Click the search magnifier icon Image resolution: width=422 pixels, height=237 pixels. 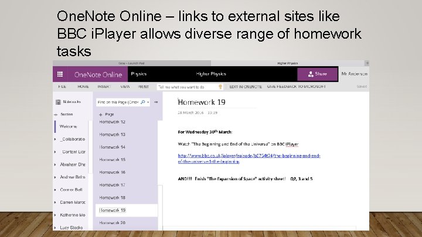[x=143, y=102]
